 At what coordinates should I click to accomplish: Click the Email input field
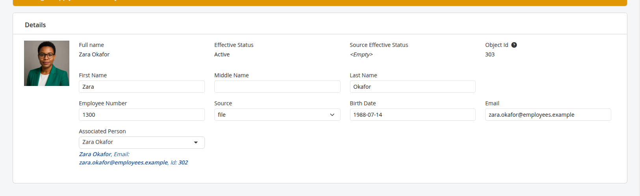[548, 115]
